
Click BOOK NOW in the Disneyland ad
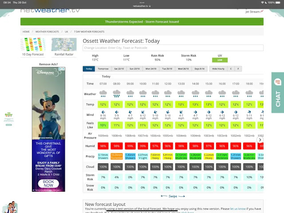pyautogui.click(x=48, y=183)
